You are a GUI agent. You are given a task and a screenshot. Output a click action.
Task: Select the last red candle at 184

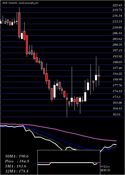[99, 75]
